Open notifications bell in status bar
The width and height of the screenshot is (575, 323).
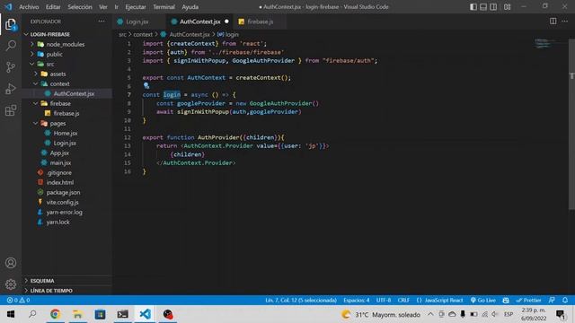pos(565,301)
